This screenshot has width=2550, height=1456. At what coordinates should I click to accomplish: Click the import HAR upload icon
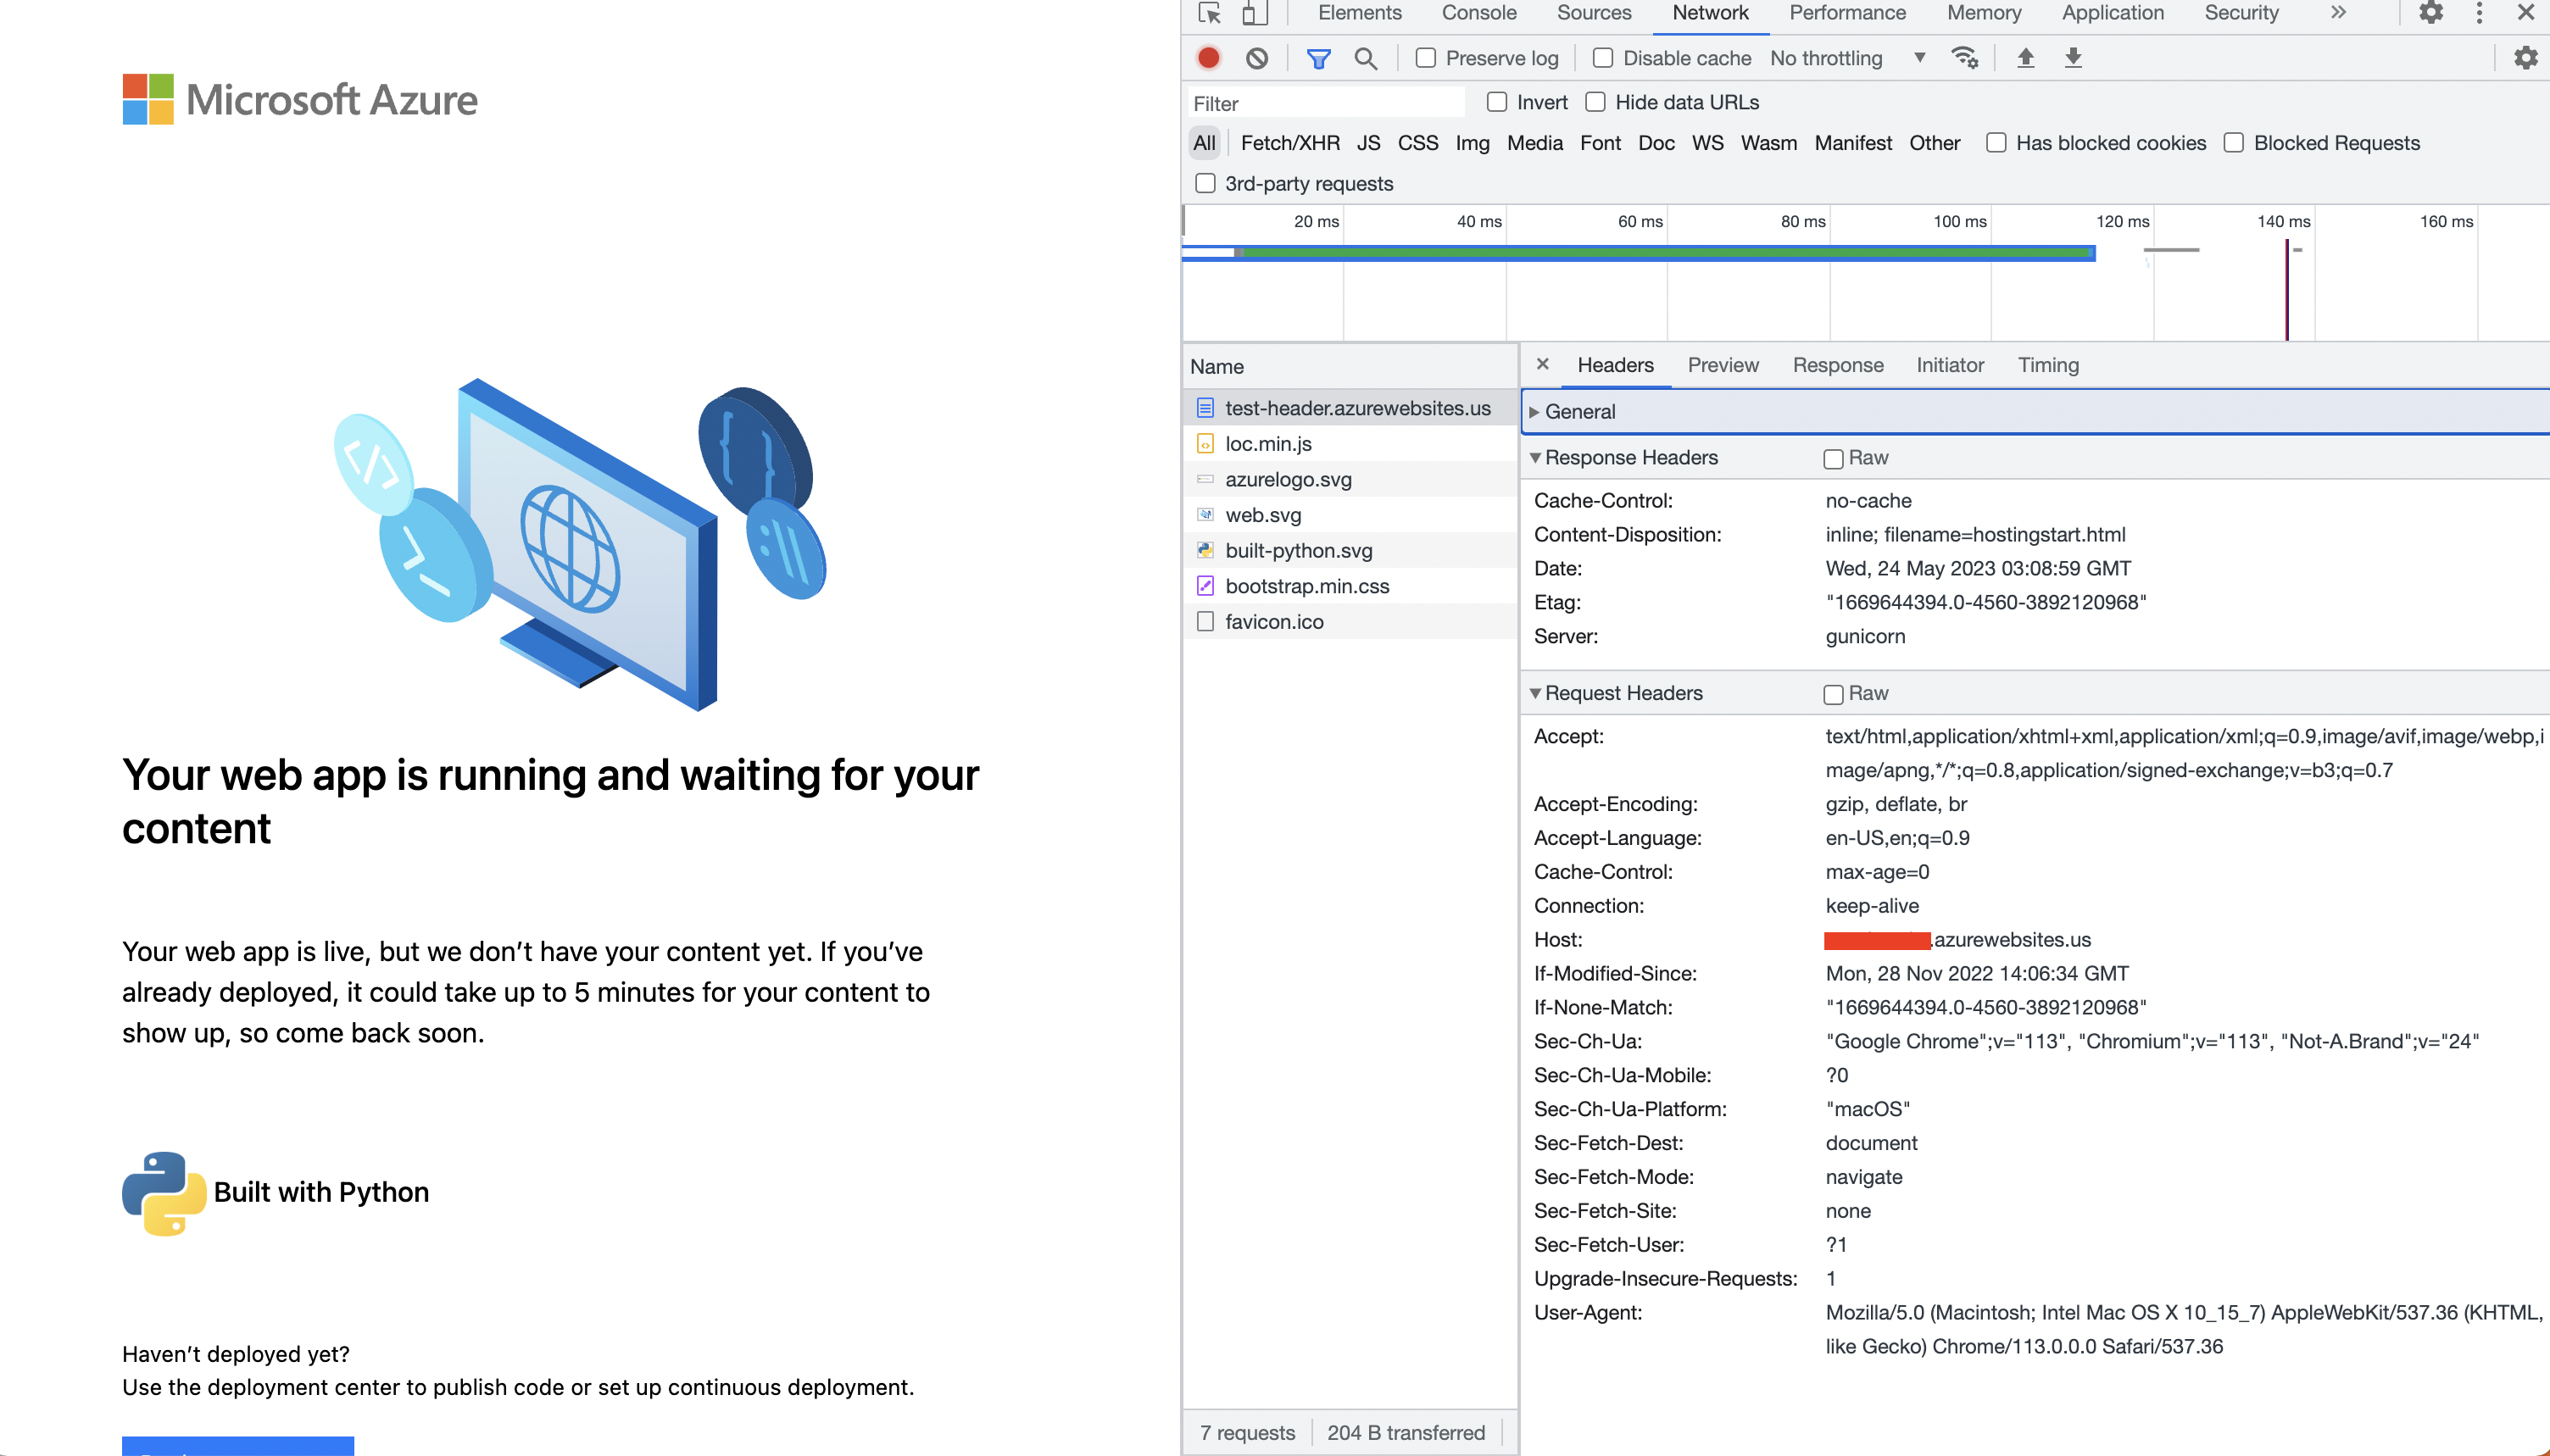(x=2025, y=58)
